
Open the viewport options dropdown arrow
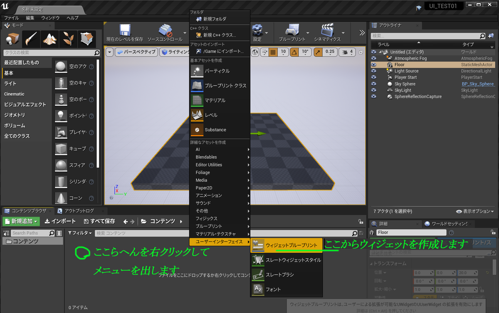pos(109,52)
